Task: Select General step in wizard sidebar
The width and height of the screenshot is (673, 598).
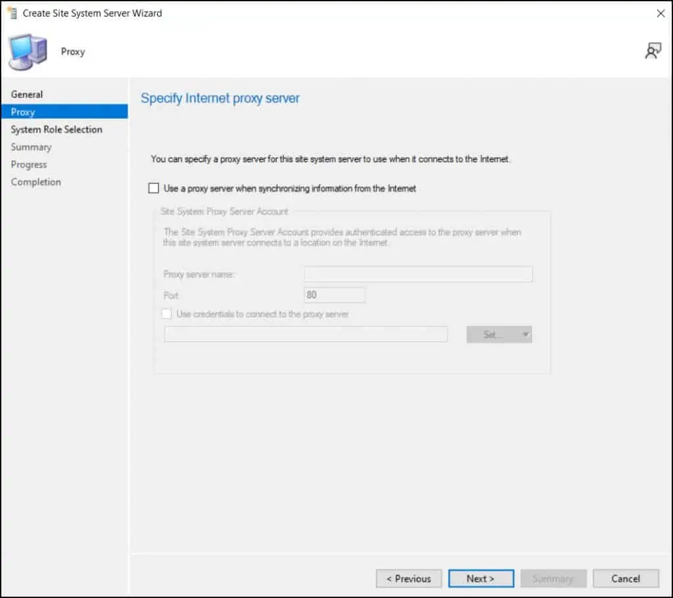Action: (x=27, y=95)
